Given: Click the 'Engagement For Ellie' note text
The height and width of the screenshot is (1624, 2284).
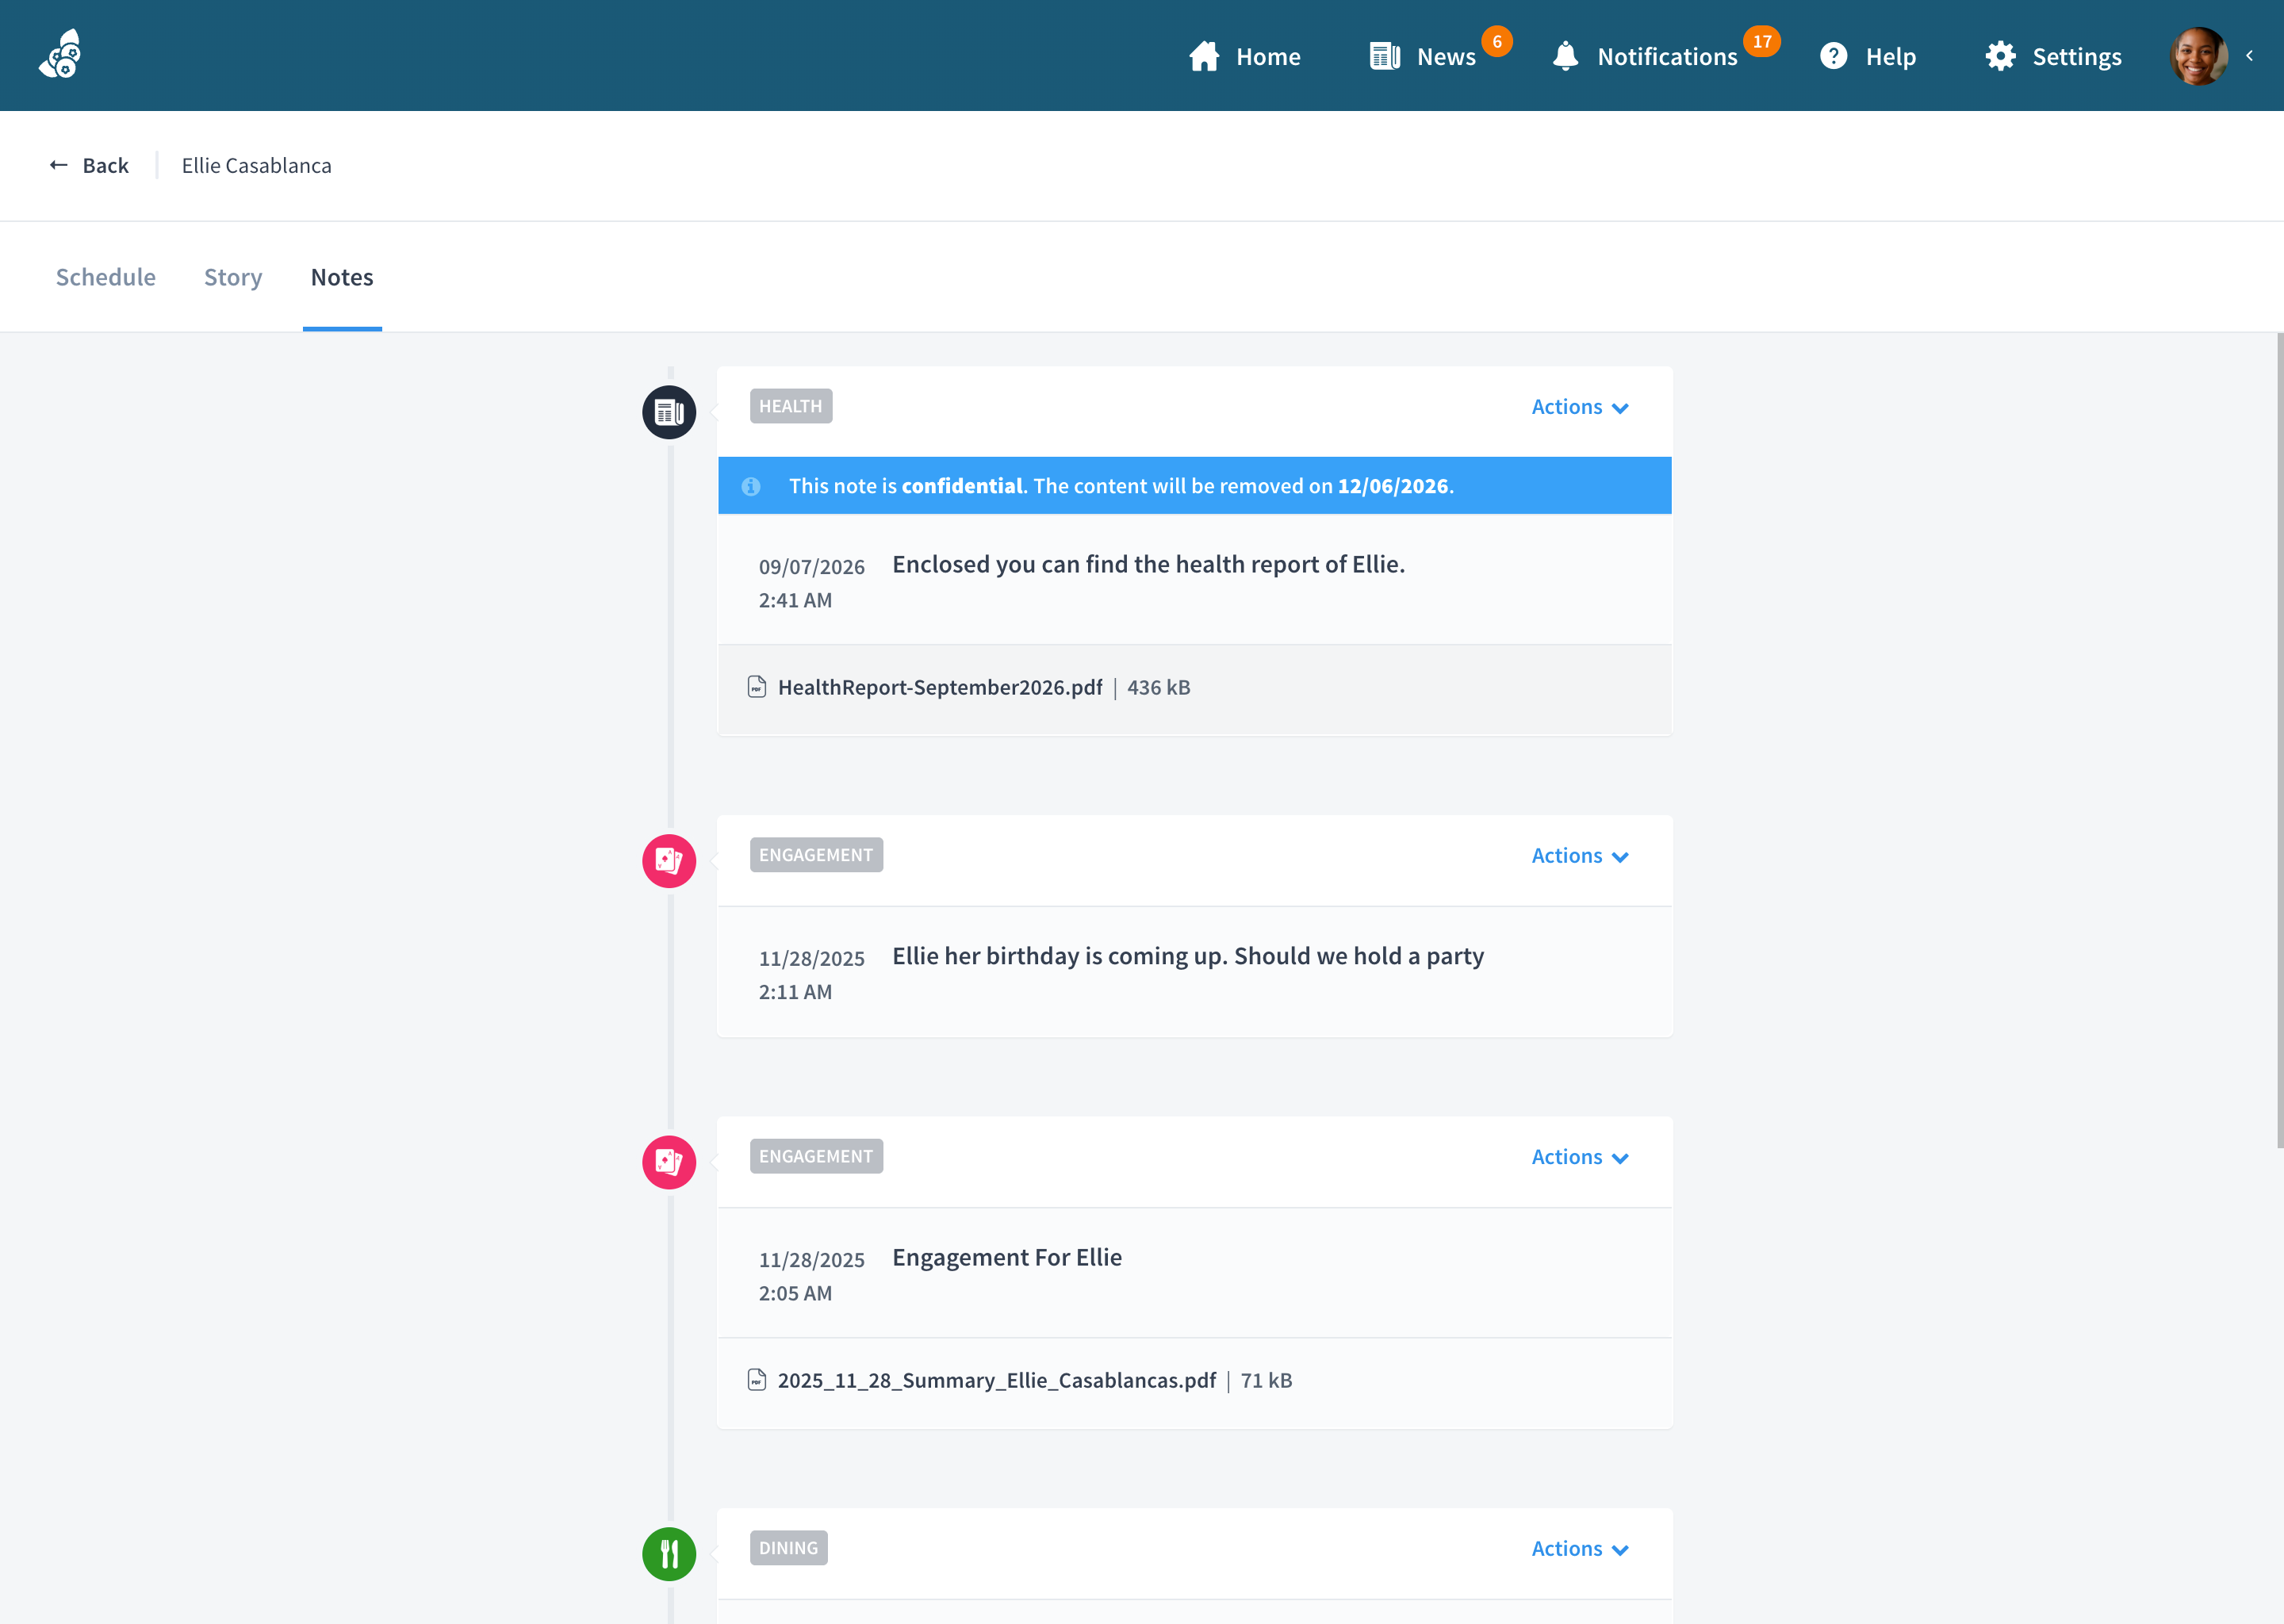Looking at the screenshot, I should pos(1007,1257).
